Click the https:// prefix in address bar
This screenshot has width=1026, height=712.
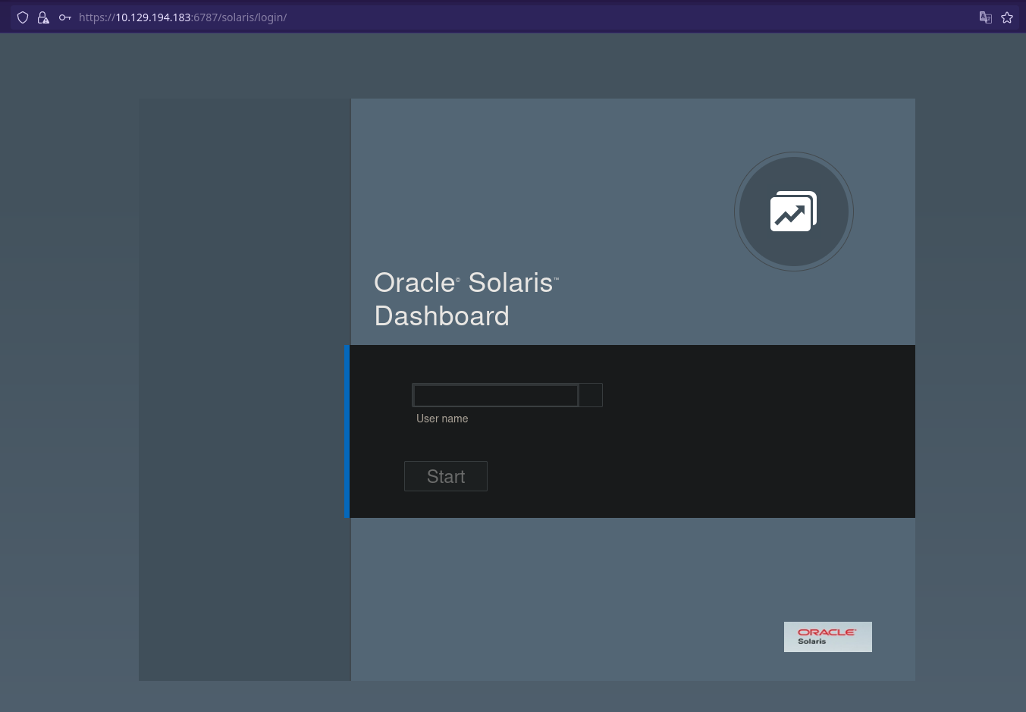[96, 17]
